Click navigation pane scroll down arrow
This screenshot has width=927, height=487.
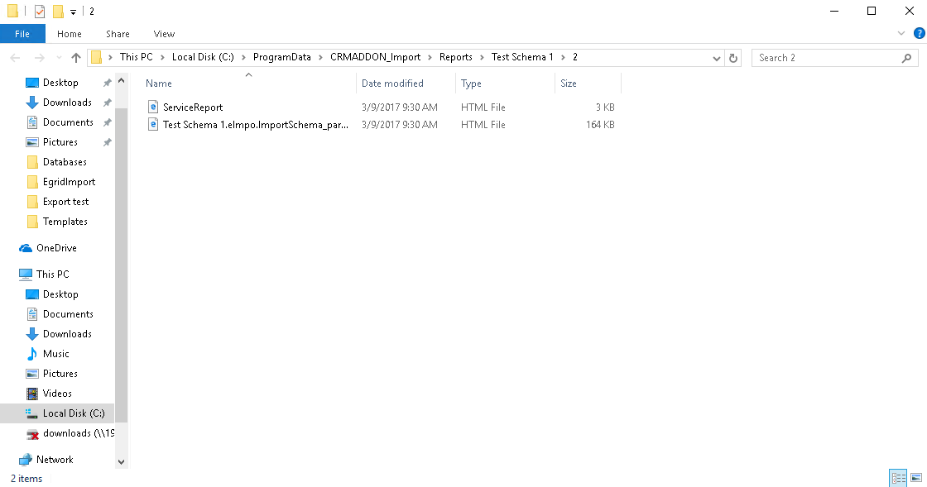tap(121, 462)
